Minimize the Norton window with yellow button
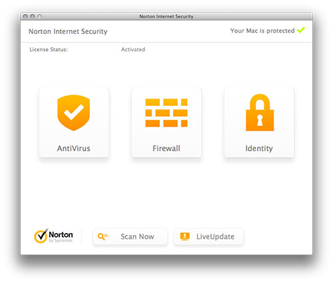The image size is (333, 283). click(x=33, y=17)
